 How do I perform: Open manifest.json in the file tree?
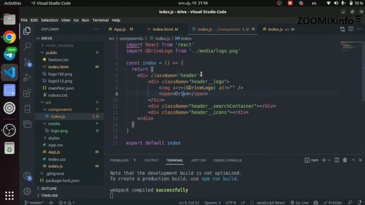click(61, 88)
